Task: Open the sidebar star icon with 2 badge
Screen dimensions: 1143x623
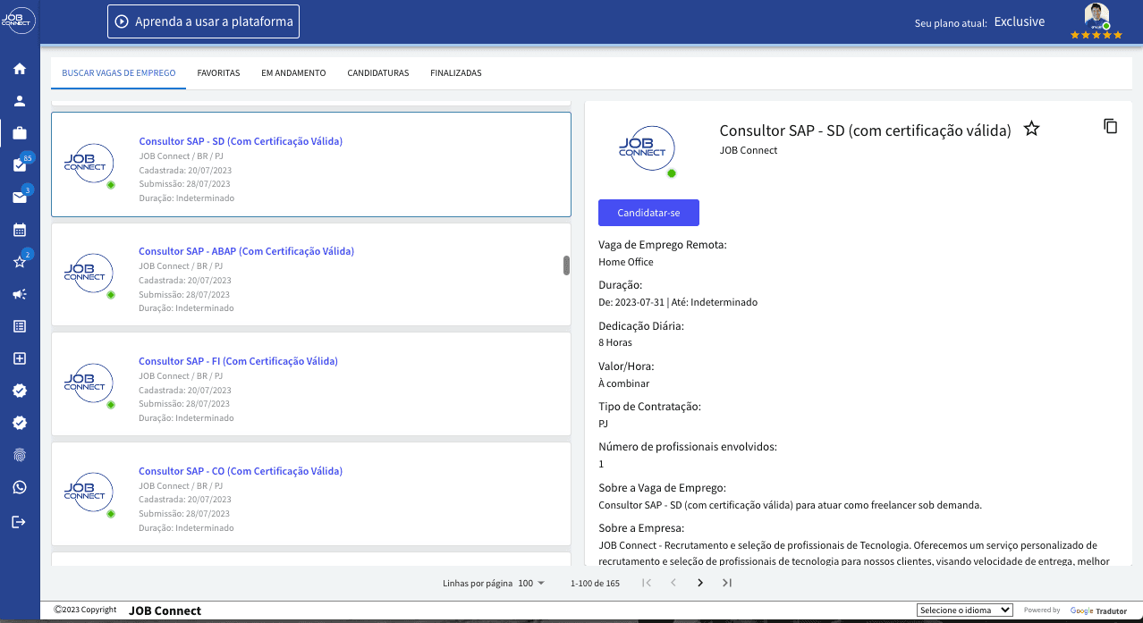Action: [x=20, y=261]
